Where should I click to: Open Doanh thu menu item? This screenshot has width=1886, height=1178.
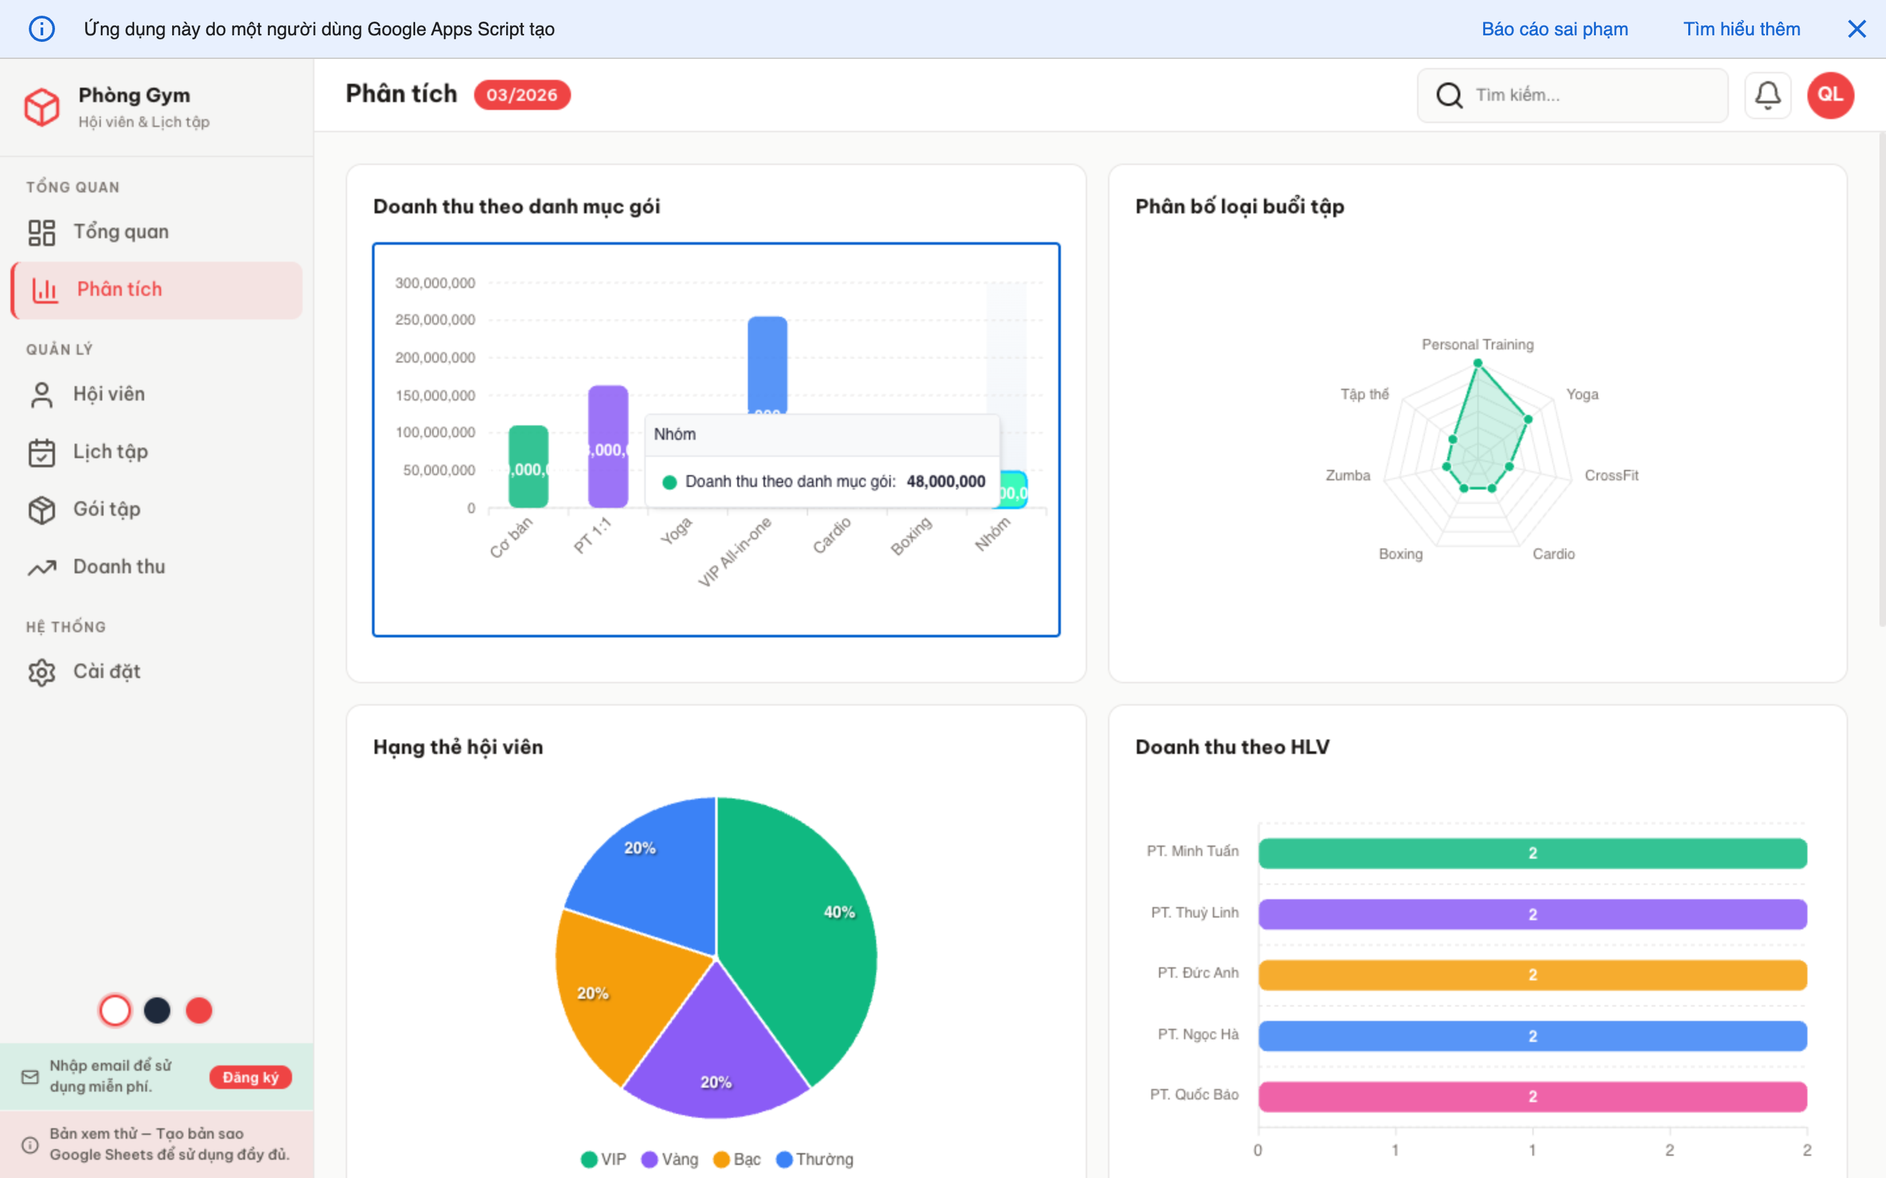click(119, 567)
